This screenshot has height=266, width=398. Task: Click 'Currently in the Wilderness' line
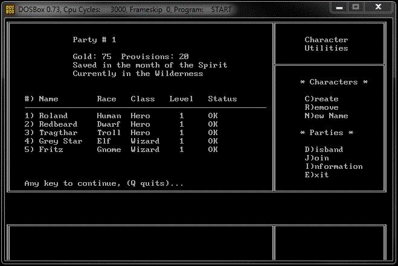click(x=138, y=74)
